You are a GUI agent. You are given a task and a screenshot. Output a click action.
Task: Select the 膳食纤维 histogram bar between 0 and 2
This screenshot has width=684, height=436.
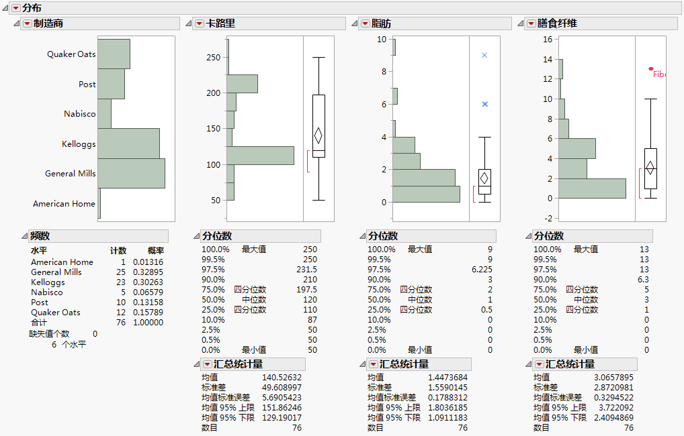click(593, 188)
